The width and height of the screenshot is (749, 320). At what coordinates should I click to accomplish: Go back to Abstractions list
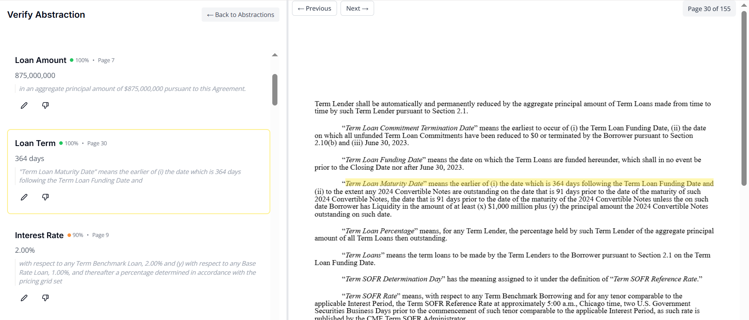coord(240,15)
